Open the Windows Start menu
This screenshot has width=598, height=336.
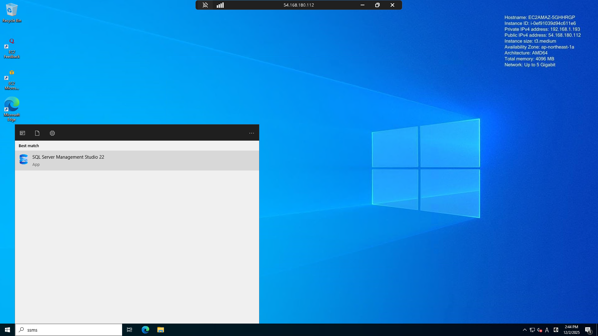pos(7,330)
